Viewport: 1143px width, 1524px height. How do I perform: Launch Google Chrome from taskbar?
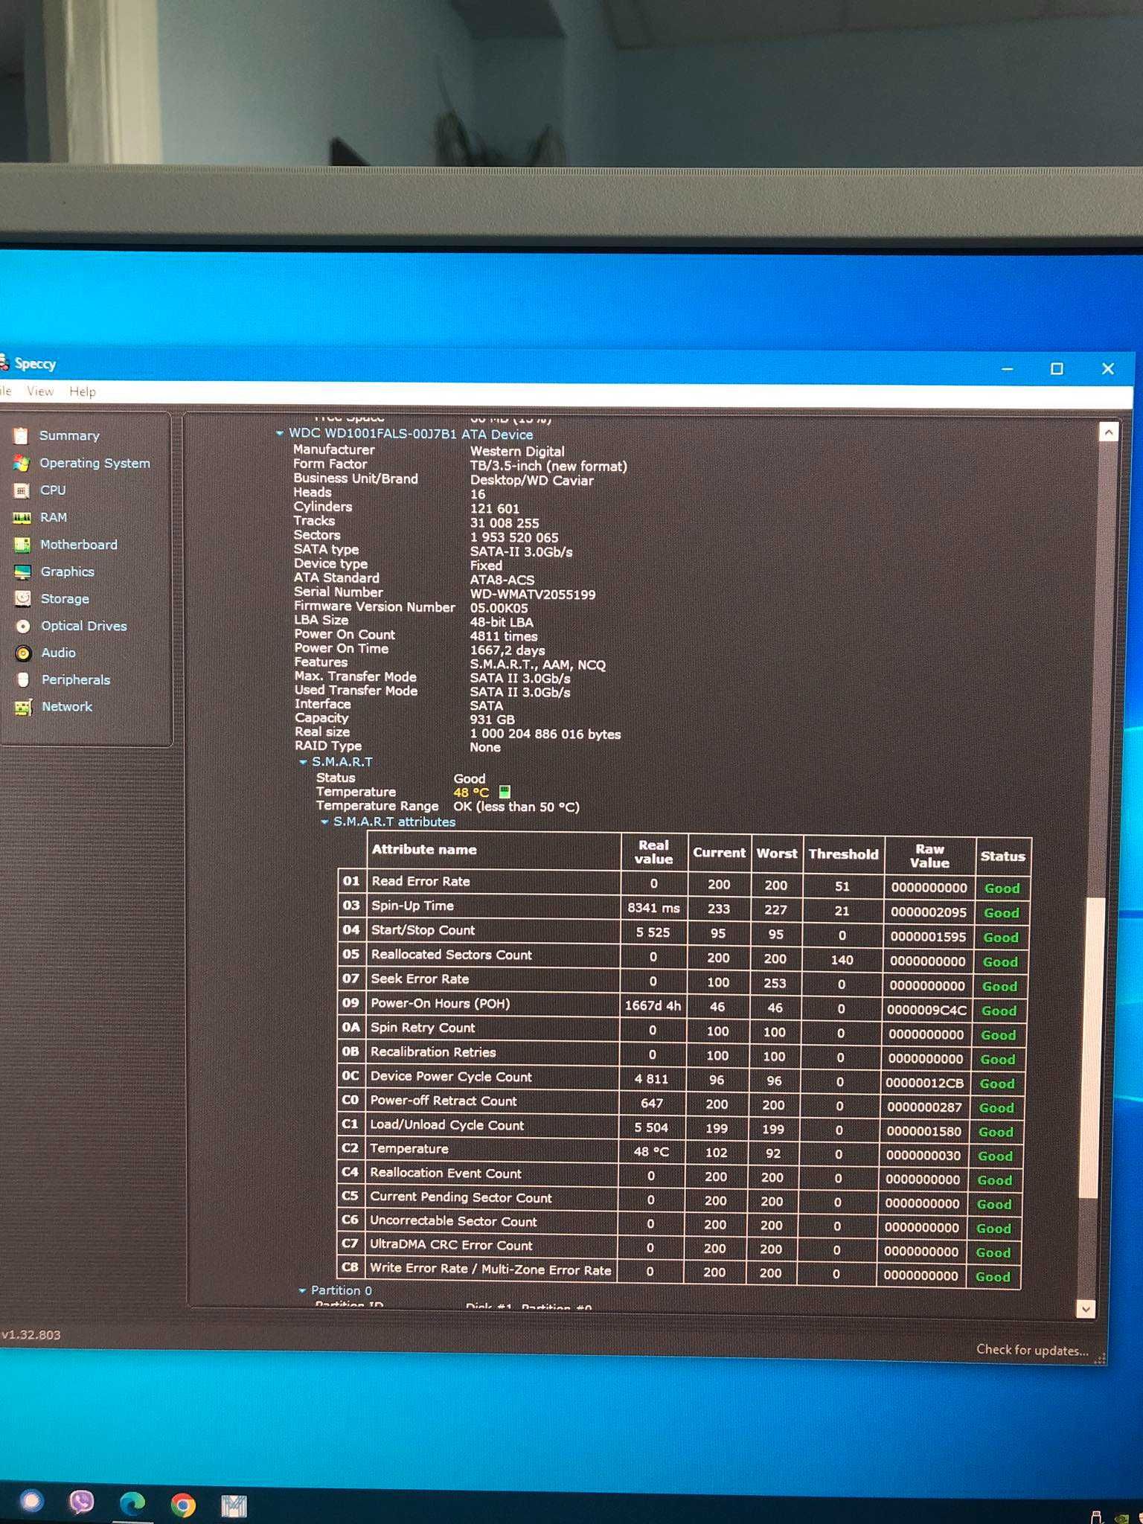[x=183, y=1505]
